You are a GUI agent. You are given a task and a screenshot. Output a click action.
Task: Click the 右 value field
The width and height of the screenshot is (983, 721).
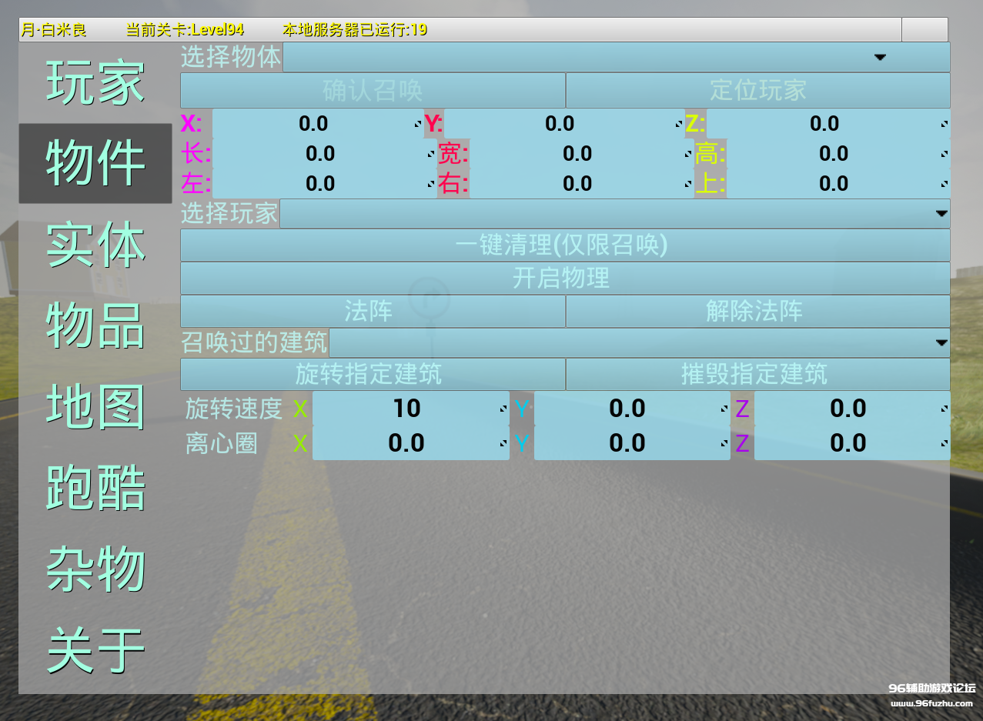581,183
